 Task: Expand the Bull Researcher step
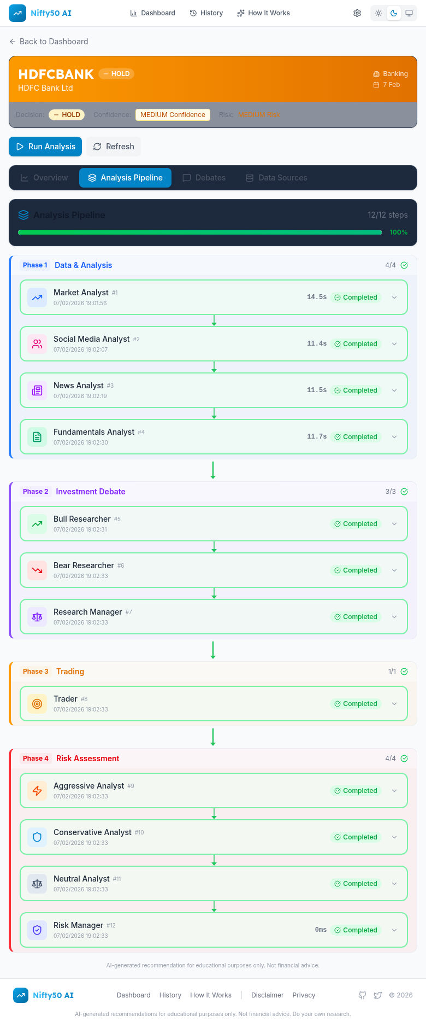394,524
